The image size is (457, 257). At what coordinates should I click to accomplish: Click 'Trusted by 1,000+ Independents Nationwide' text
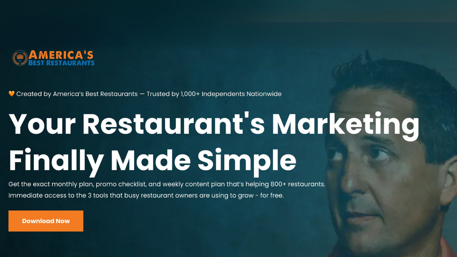click(214, 94)
